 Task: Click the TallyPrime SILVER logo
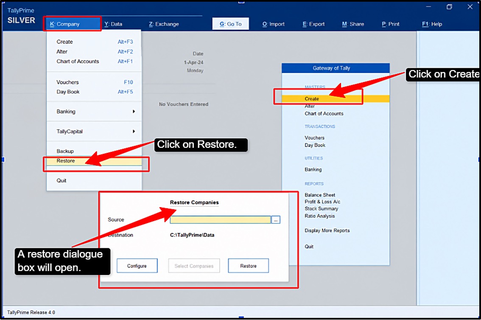click(x=21, y=16)
